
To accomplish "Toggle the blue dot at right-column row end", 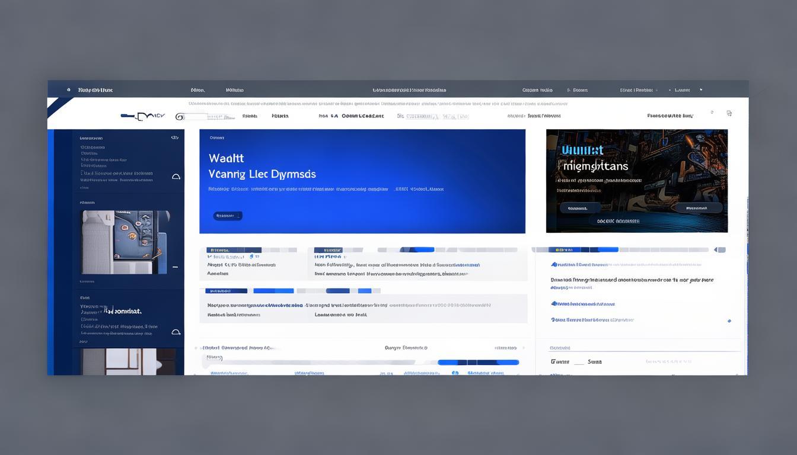I will pos(729,321).
